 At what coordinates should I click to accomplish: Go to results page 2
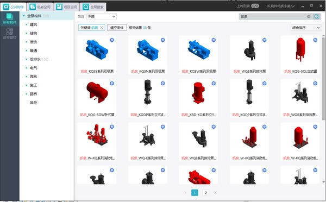[x=205, y=193]
